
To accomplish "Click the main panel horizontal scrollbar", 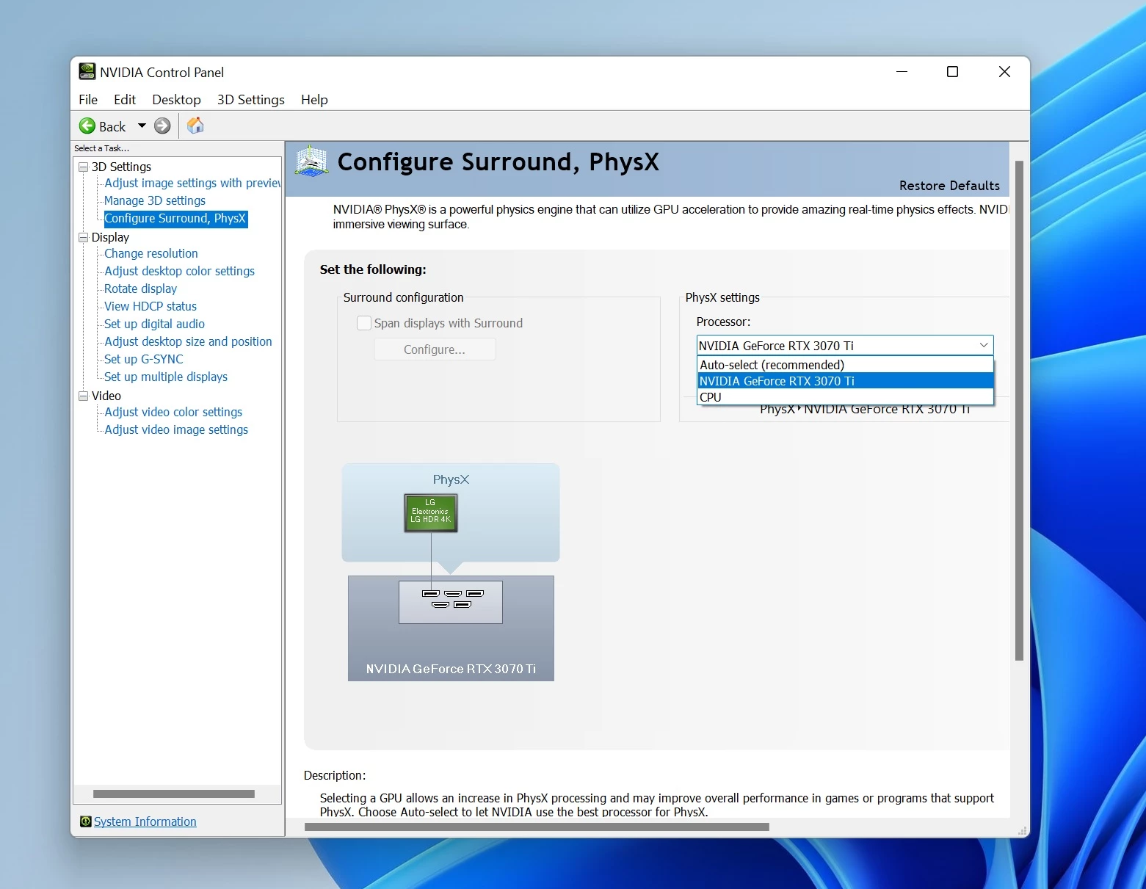I will [x=537, y=827].
